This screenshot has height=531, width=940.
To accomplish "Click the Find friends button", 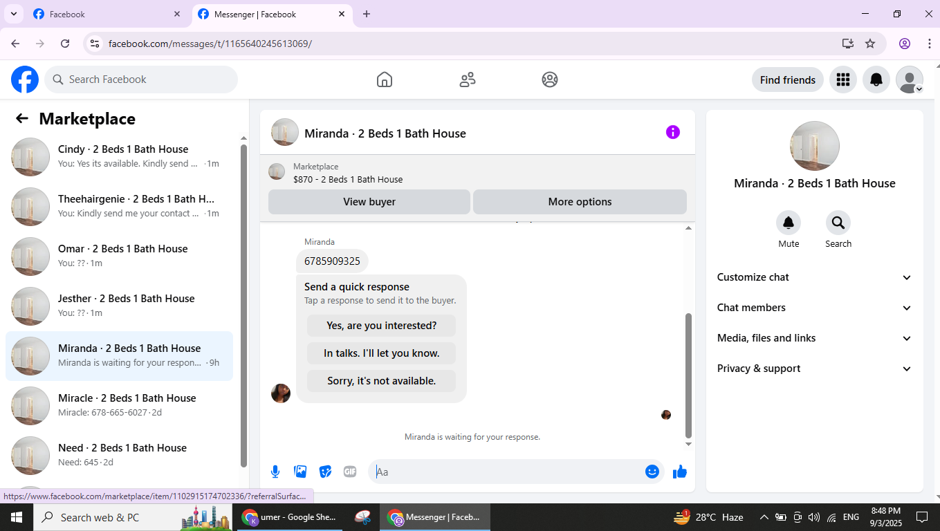I will [x=788, y=80].
